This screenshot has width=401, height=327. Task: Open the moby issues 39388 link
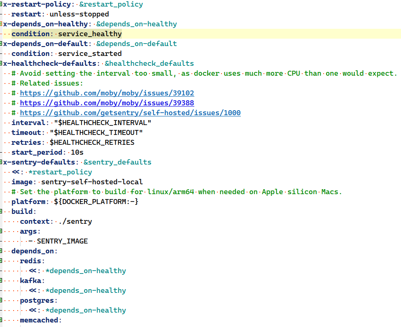[107, 103]
